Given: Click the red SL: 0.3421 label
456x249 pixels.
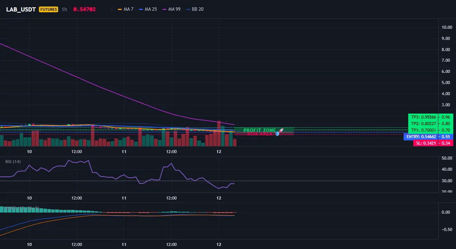Looking at the screenshot, I should pyautogui.click(x=426, y=143).
